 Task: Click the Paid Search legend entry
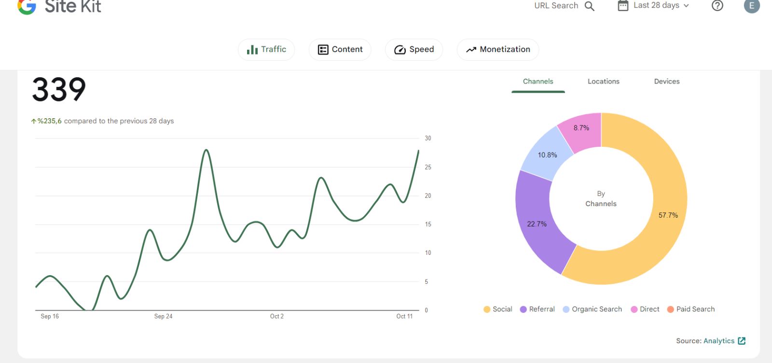pyautogui.click(x=691, y=309)
